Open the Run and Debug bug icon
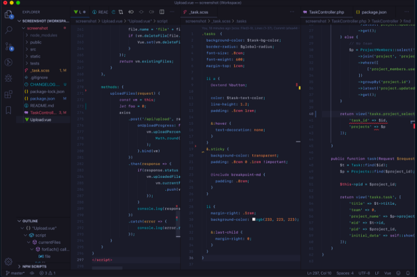 pyautogui.click(x=9, y=78)
